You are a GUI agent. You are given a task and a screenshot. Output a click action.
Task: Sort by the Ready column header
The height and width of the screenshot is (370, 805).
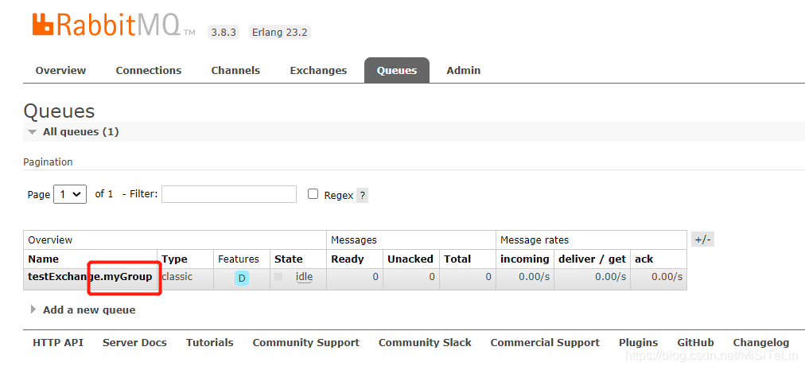[348, 259]
